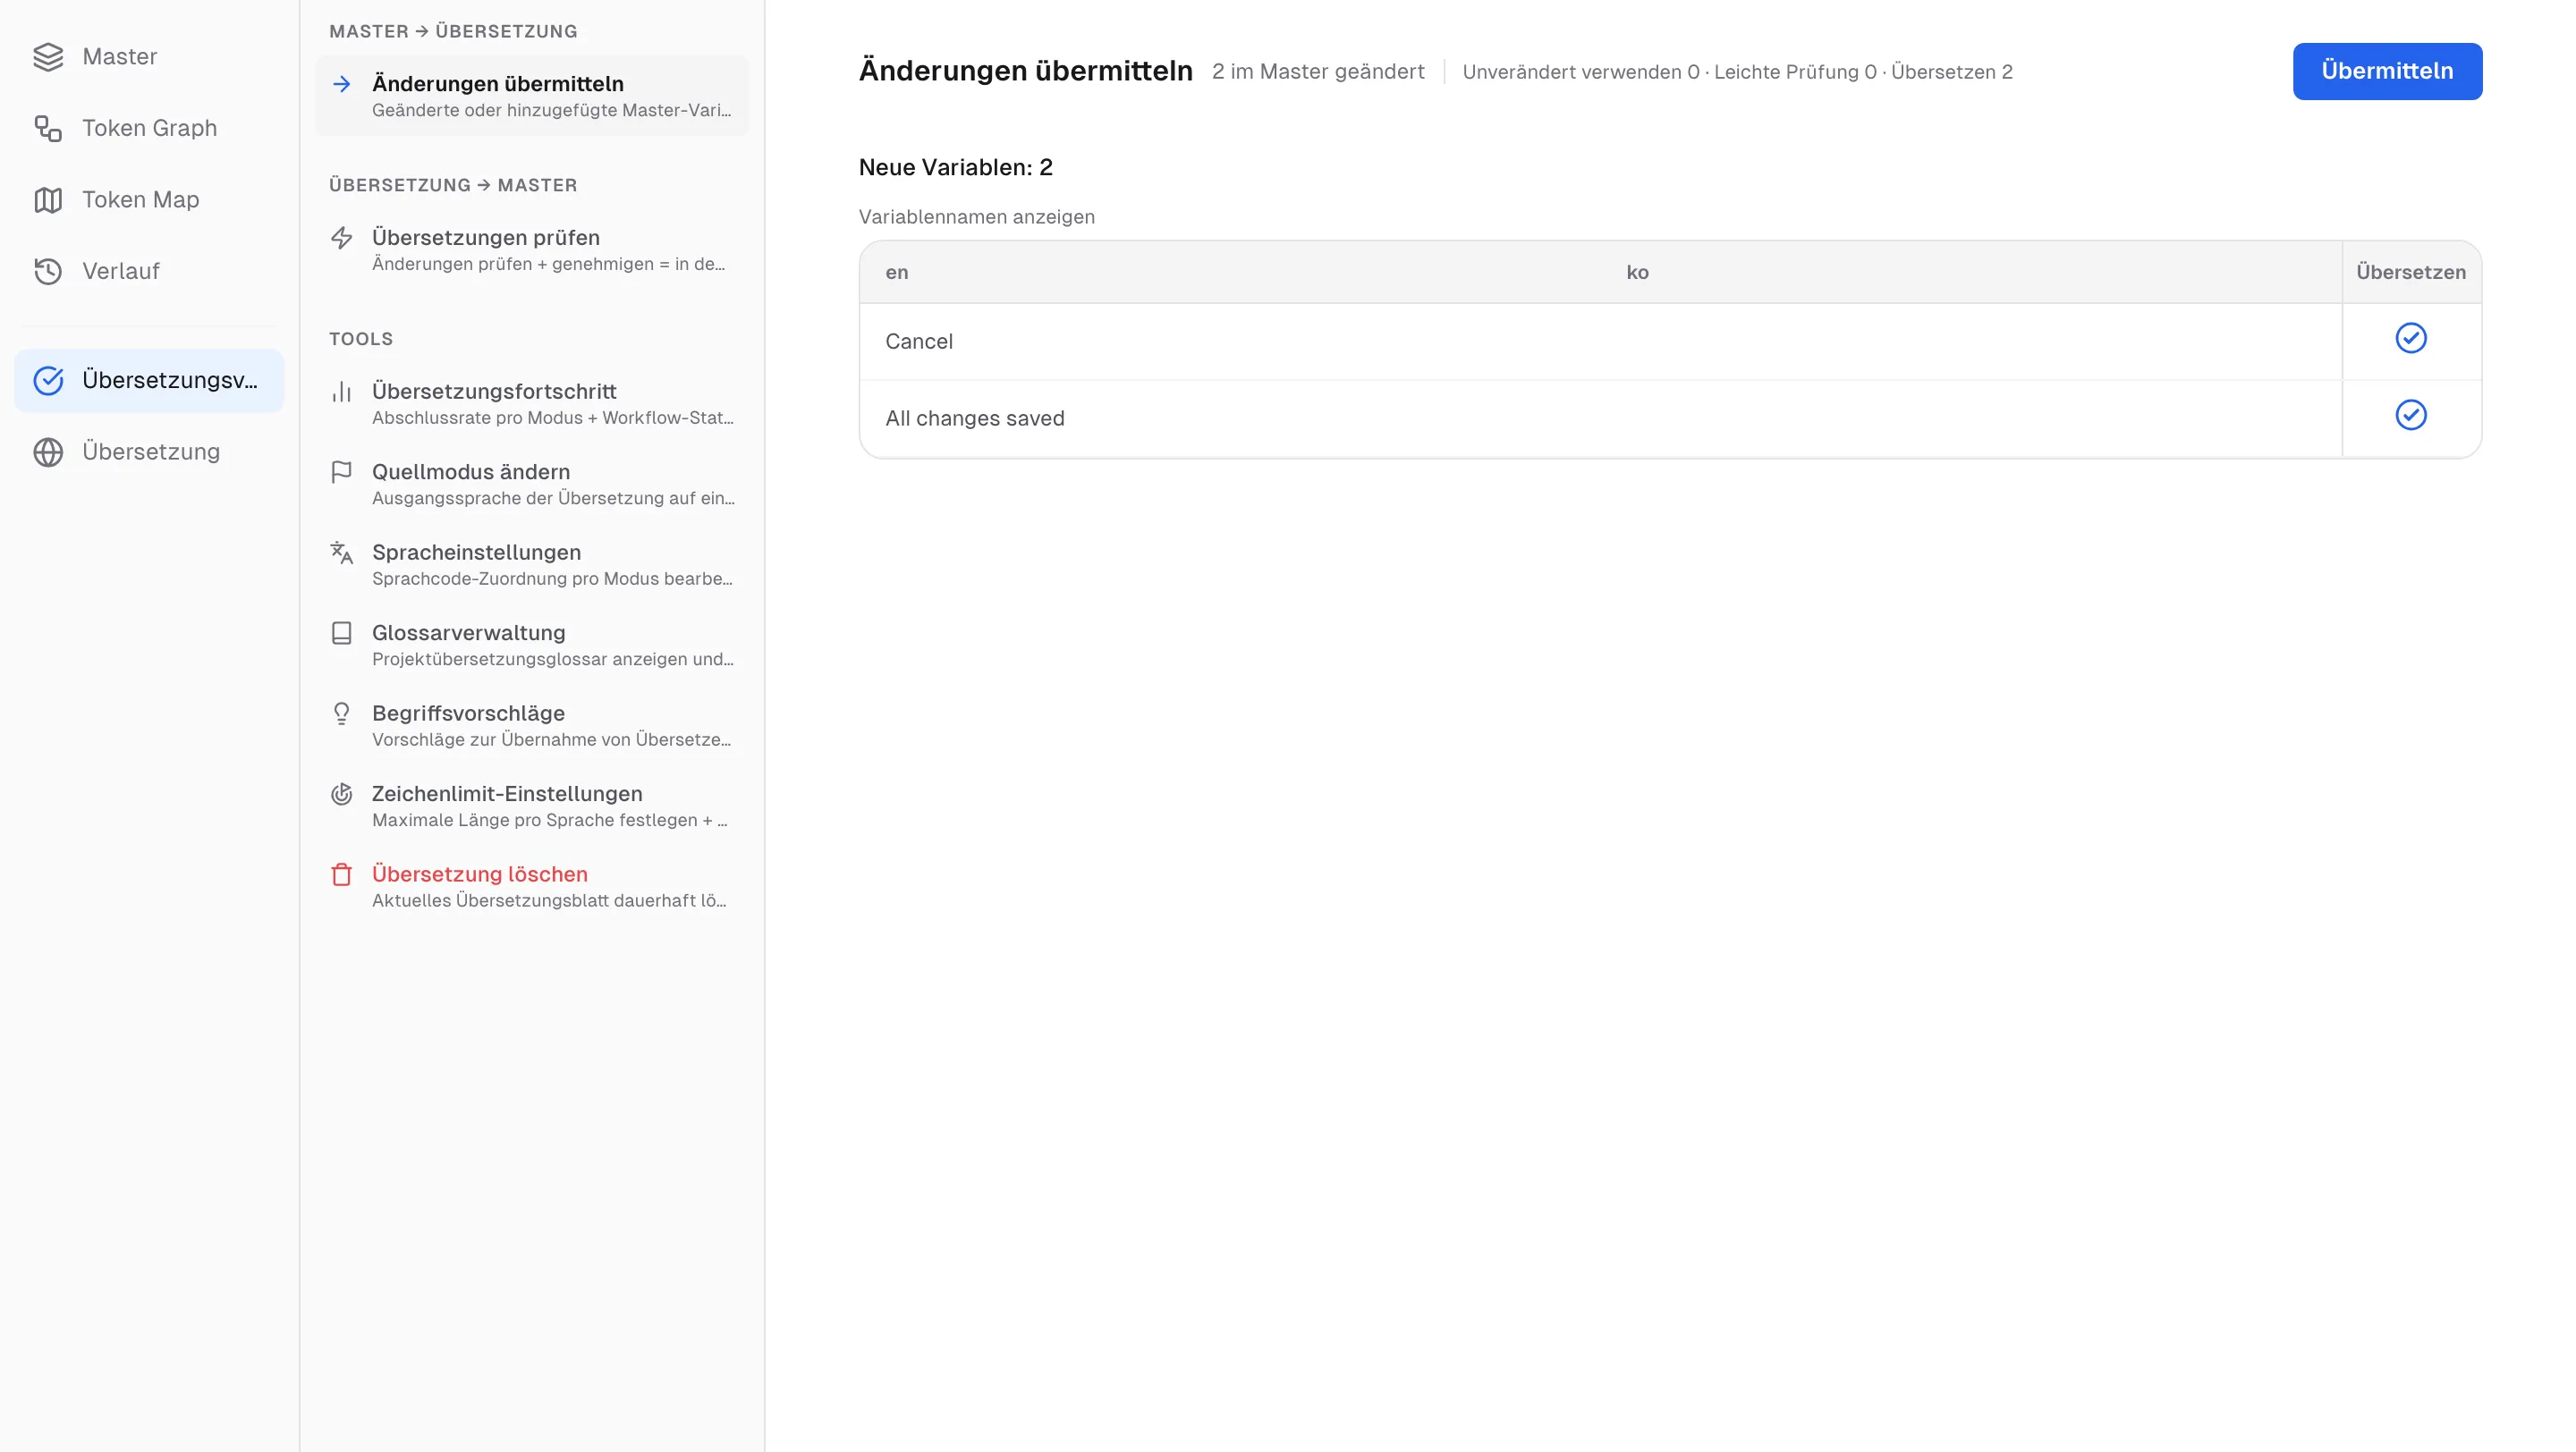Open the Token Map section

149,200
